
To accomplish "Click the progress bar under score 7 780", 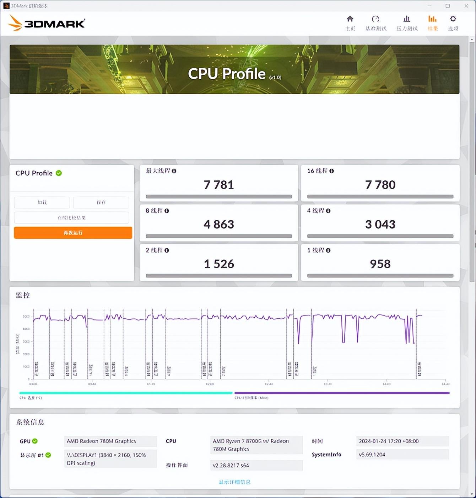I will click(x=380, y=197).
